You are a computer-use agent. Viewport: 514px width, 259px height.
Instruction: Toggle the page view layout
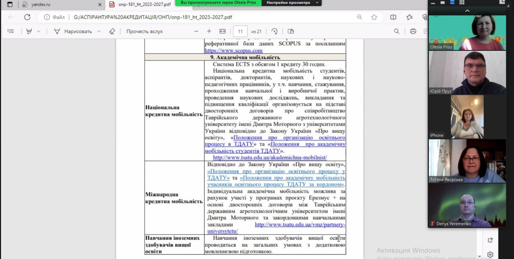coord(291,31)
